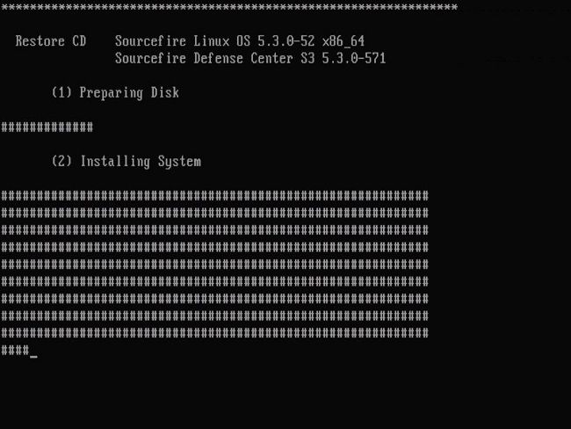The image size is (571, 429).
Task: Click the word "Linux" in the OS line
Action: 211,41
